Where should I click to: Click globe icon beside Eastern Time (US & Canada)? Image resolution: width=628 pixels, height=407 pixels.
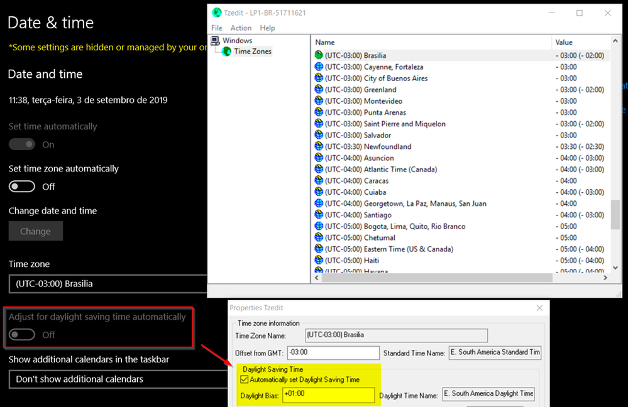point(319,249)
